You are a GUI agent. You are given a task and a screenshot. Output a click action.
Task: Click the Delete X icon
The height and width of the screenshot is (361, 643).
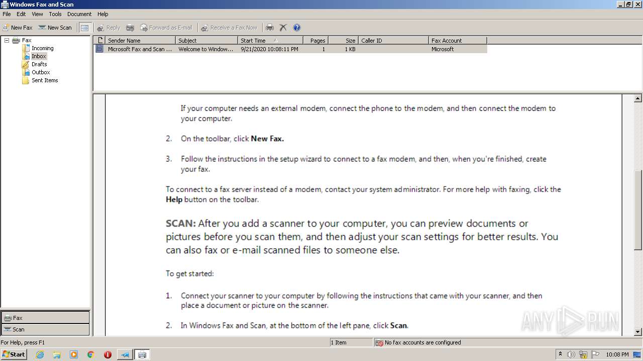(x=283, y=28)
